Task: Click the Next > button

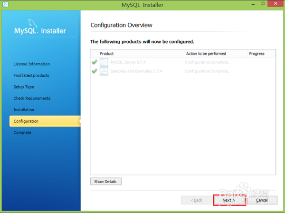Action: pyautogui.click(x=229, y=200)
